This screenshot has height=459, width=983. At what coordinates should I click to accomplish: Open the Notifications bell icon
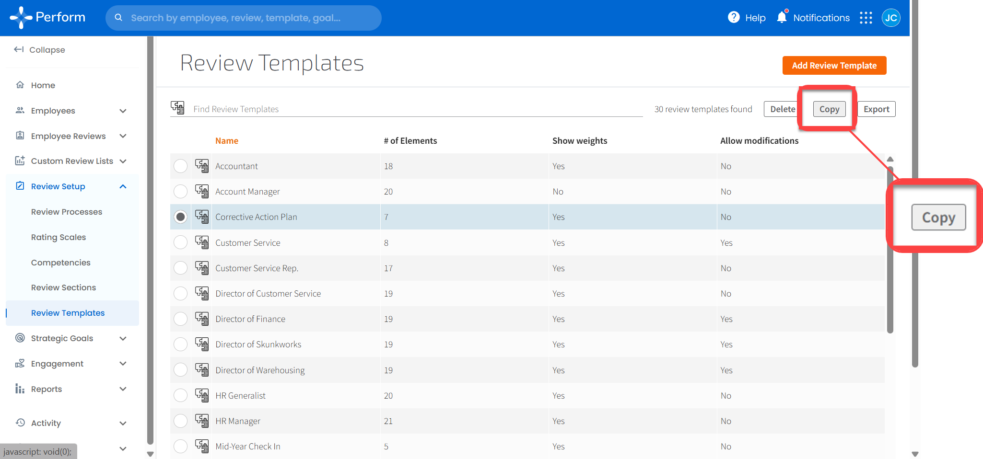782,17
